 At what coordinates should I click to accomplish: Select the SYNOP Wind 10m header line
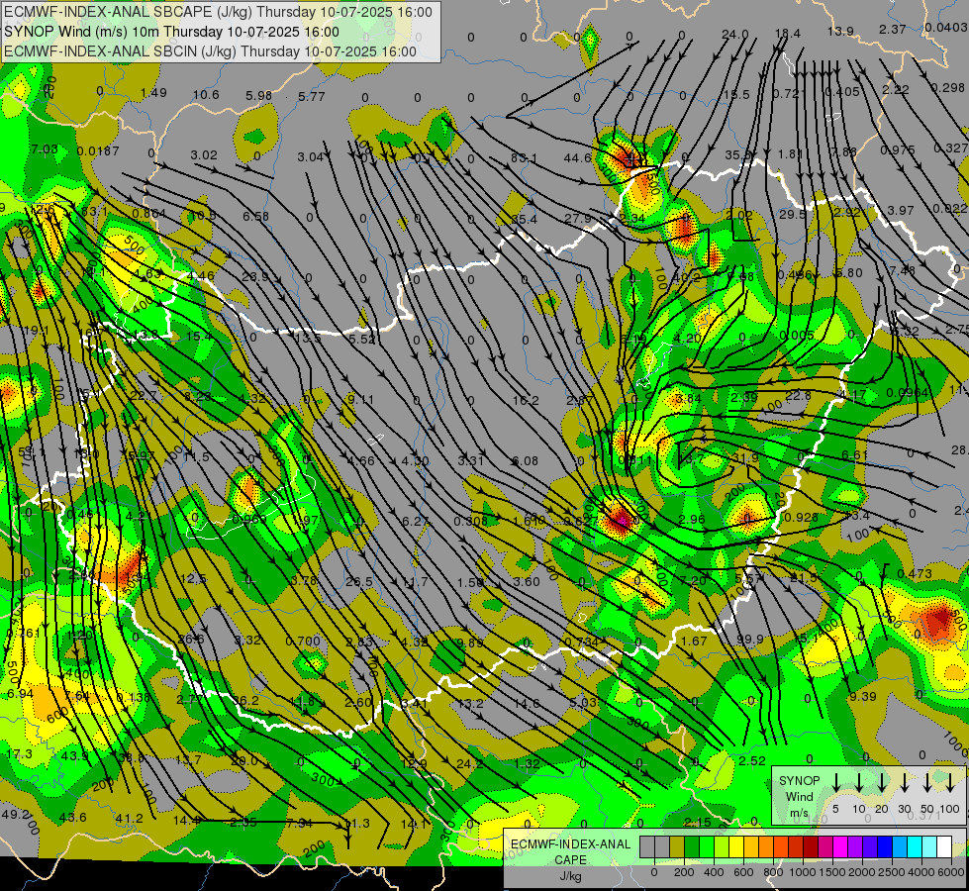(171, 32)
